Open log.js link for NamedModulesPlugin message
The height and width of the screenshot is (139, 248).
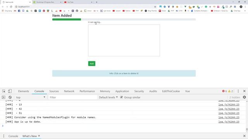point(229,117)
